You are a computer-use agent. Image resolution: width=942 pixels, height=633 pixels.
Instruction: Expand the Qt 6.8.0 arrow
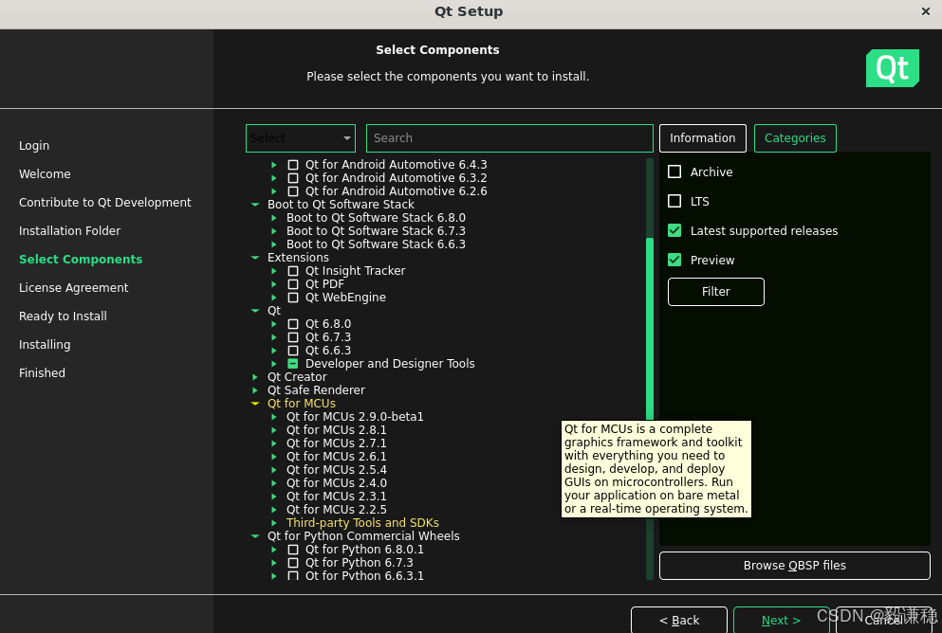tap(274, 324)
